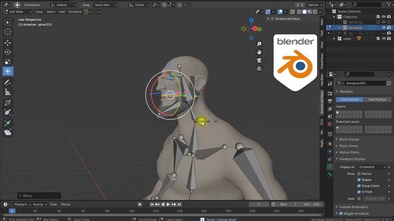This screenshot has width=394, height=221.
Task: Exclude Collection using its checkbox
Action: click(378, 17)
